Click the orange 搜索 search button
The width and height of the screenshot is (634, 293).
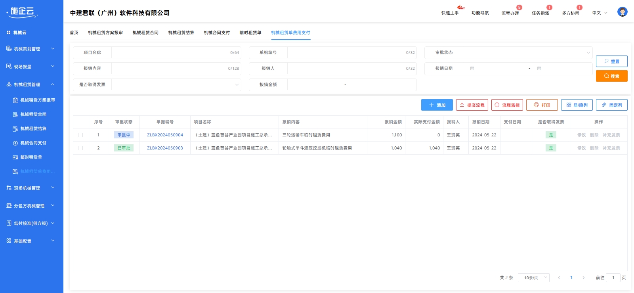coord(611,76)
